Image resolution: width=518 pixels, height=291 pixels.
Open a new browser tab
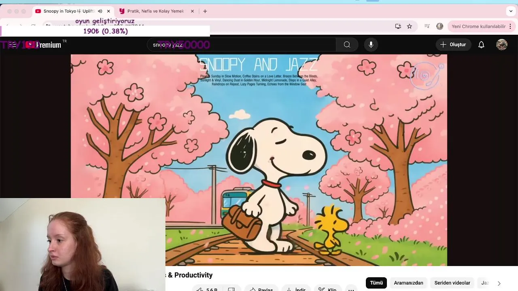coord(205,11)
